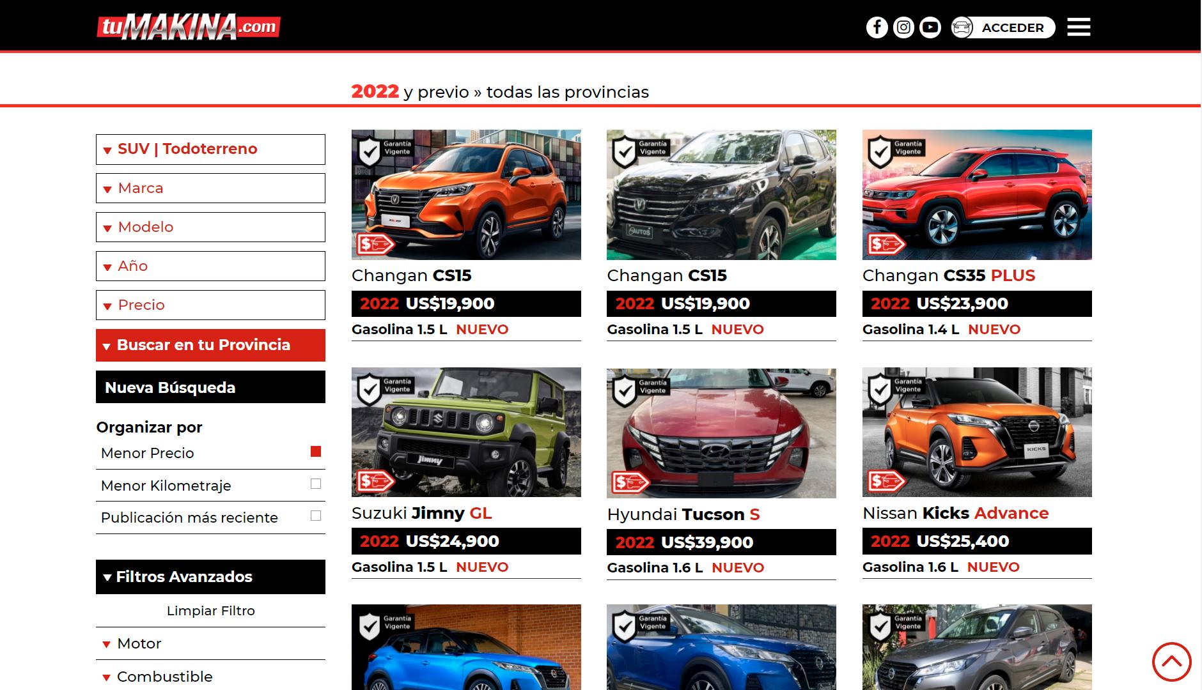Expand the Motor filter
Image resolution: width=1202 pixels, height=690 pixels.
[x=210, y=643]
